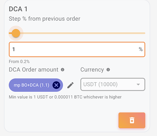Click the DCA Order amount label
The width and height of the screenshot is (157, 136).
[34, 70]
